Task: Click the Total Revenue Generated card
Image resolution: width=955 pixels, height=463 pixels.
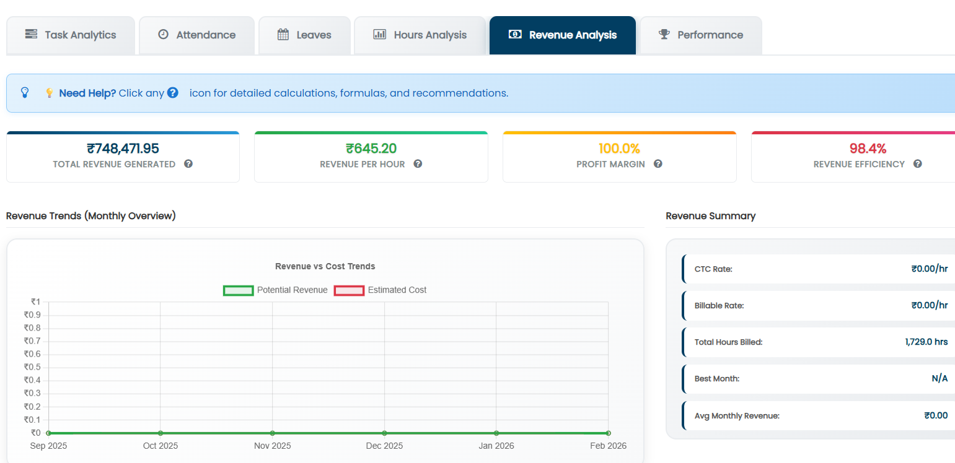Action: [x=123, y=157]
